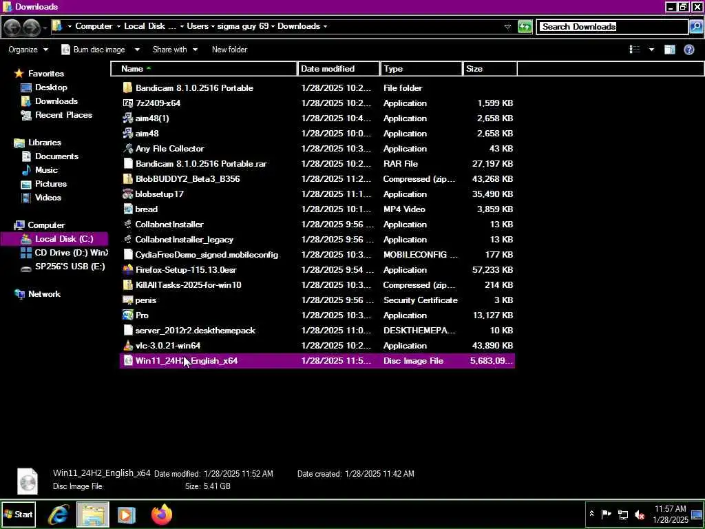Expand the Burn disc image arrow
Image resolution: width=705 pixels, height=529 pixels.
[x=137, y=50]
